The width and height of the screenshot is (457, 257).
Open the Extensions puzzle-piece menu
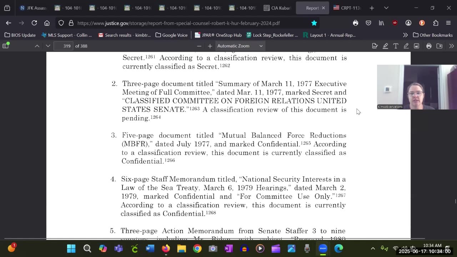(x=436, y=23)
